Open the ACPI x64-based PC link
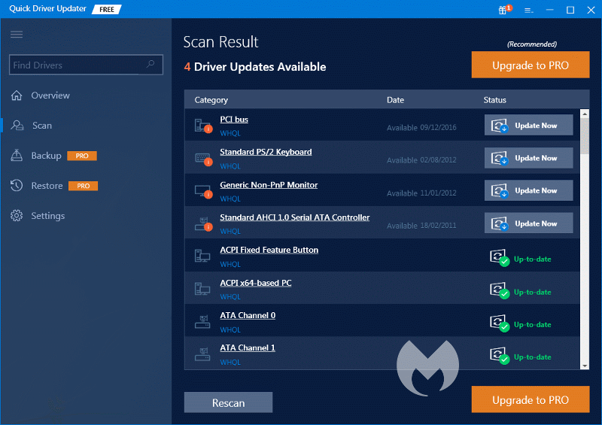 (256, 283)
